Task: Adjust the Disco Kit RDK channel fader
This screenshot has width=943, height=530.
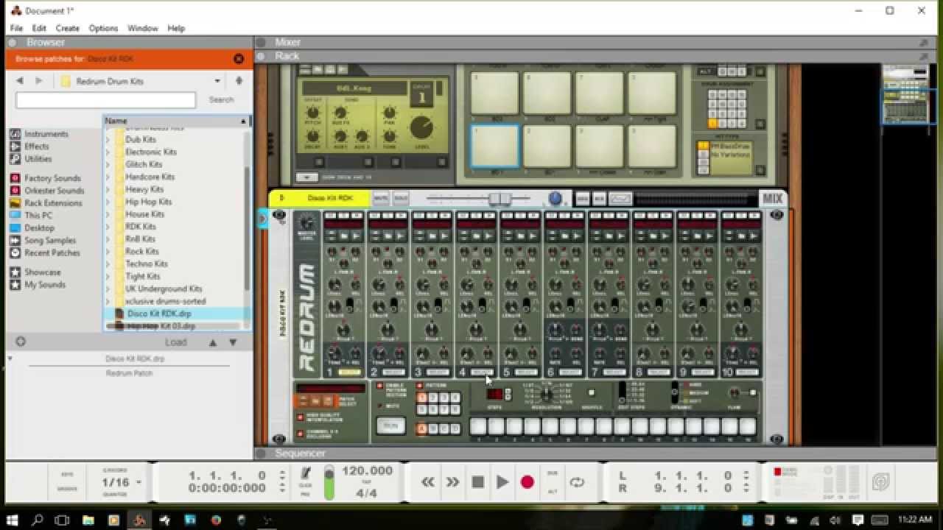Action: 500,199
